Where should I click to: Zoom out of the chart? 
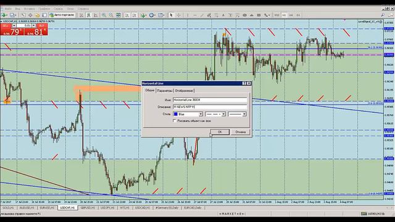[x=111, y=15]
